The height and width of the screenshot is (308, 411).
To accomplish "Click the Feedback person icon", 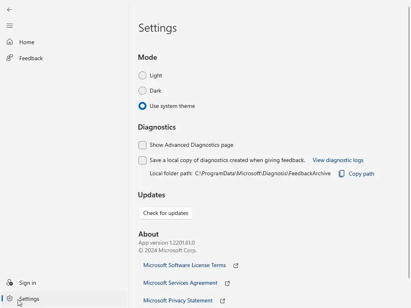I will 10,58.
